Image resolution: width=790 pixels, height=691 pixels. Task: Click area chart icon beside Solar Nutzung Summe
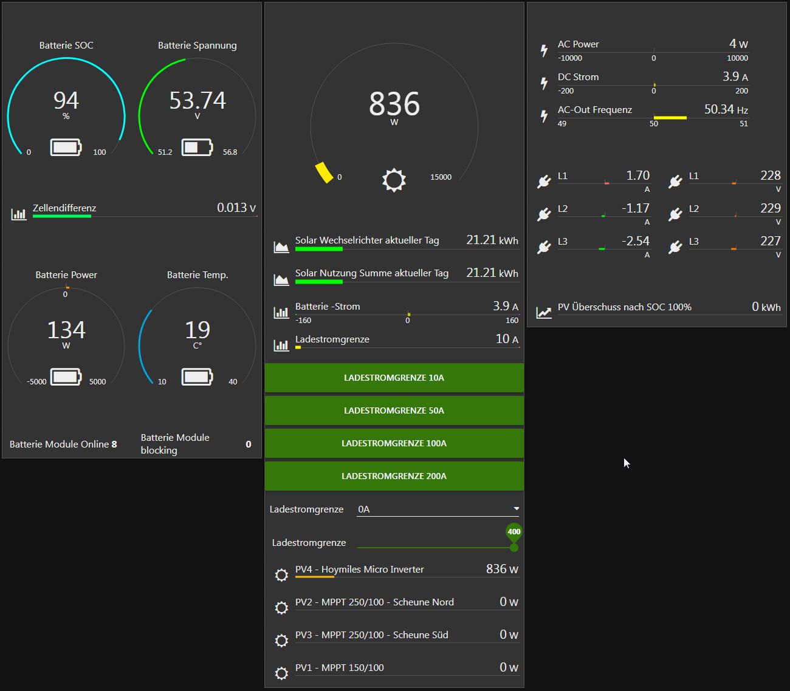click(x=281, y=279)
